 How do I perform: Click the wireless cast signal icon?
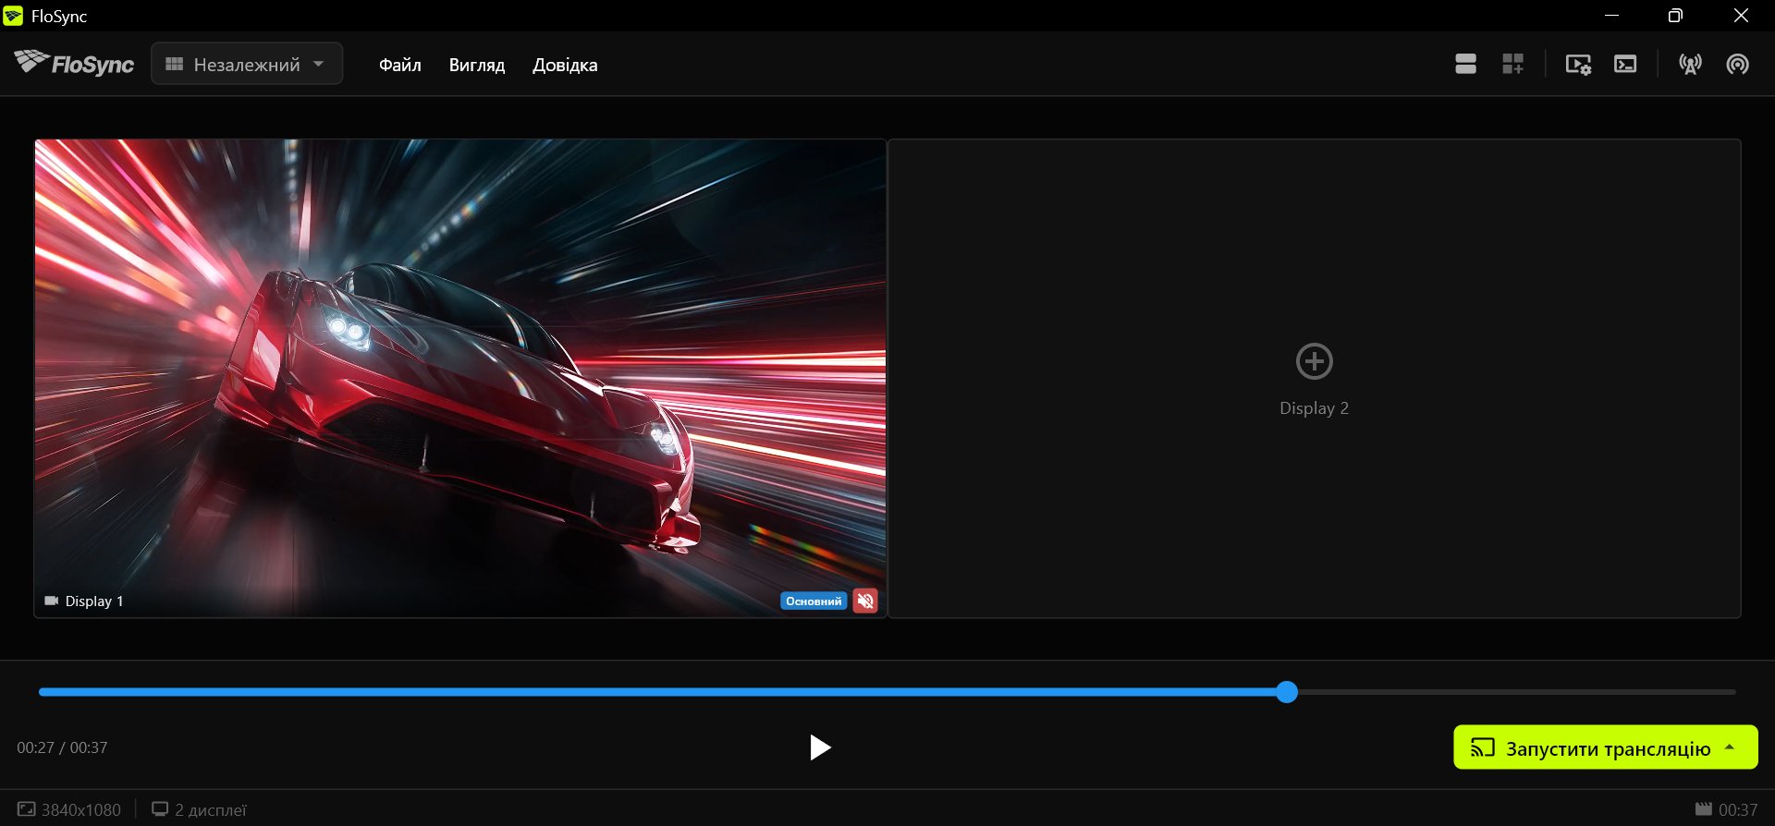pos(1738,64)
